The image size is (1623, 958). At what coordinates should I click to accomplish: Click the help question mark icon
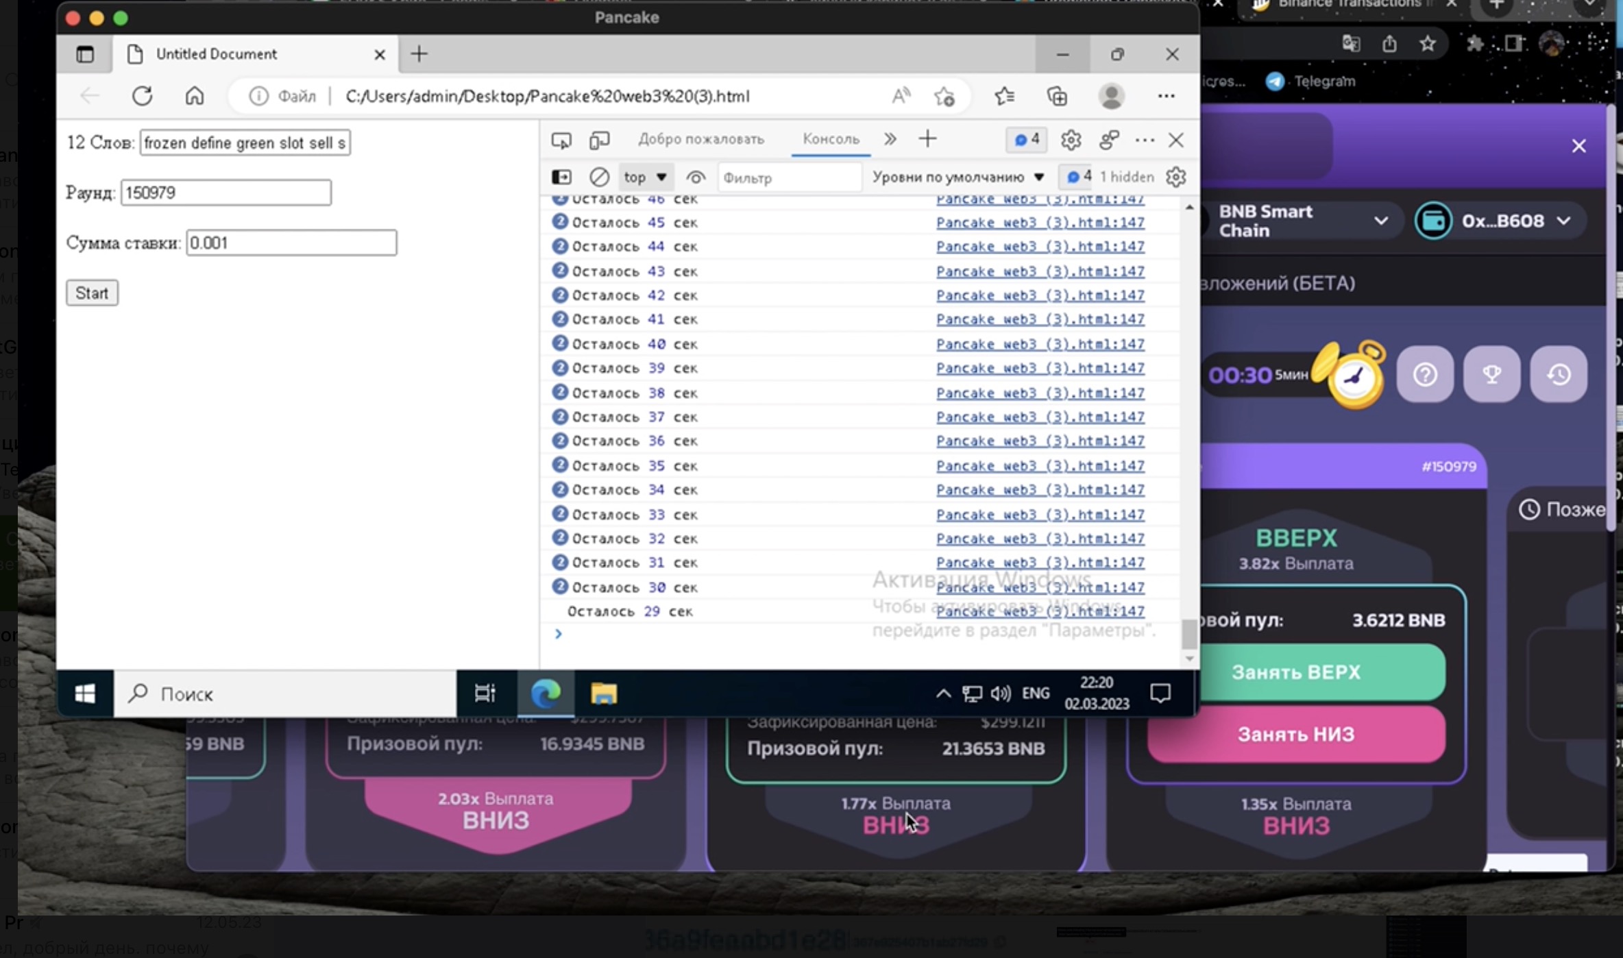pos(1425,374)
